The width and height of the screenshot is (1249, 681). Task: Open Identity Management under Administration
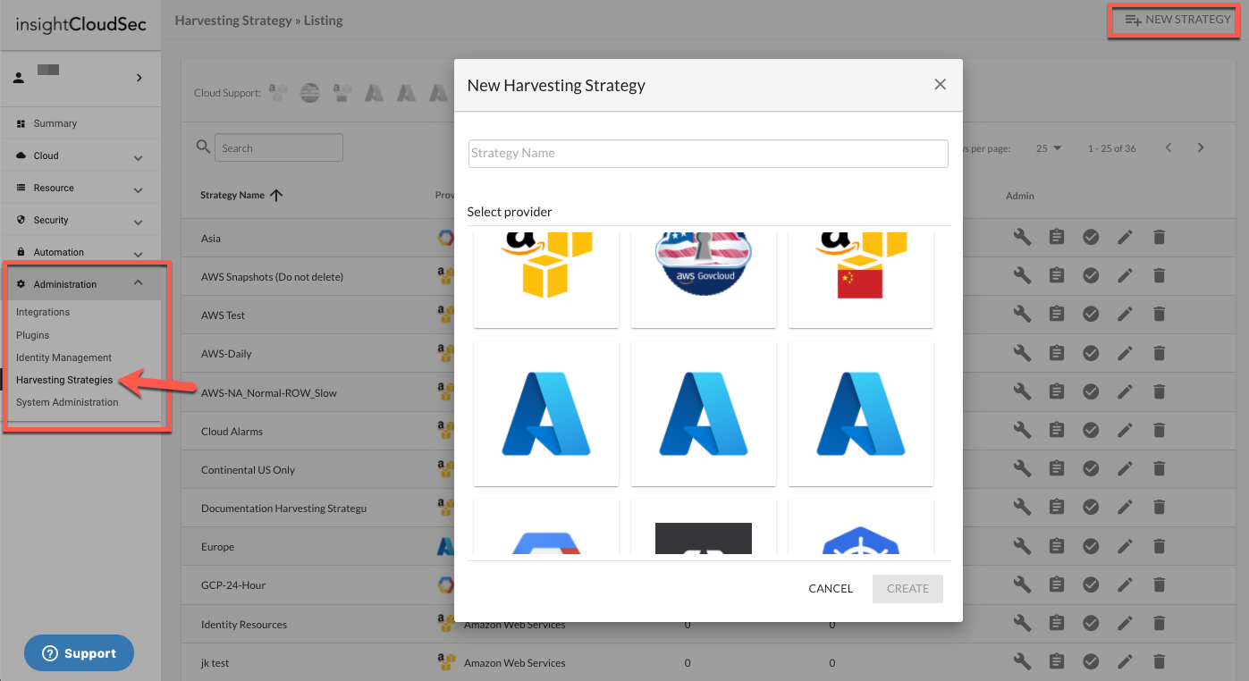64,357
